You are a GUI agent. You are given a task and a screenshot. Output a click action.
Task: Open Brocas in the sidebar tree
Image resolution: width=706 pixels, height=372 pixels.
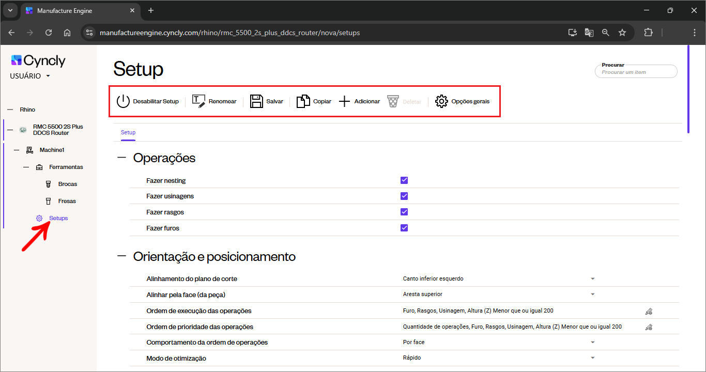(x=67, y=184)
